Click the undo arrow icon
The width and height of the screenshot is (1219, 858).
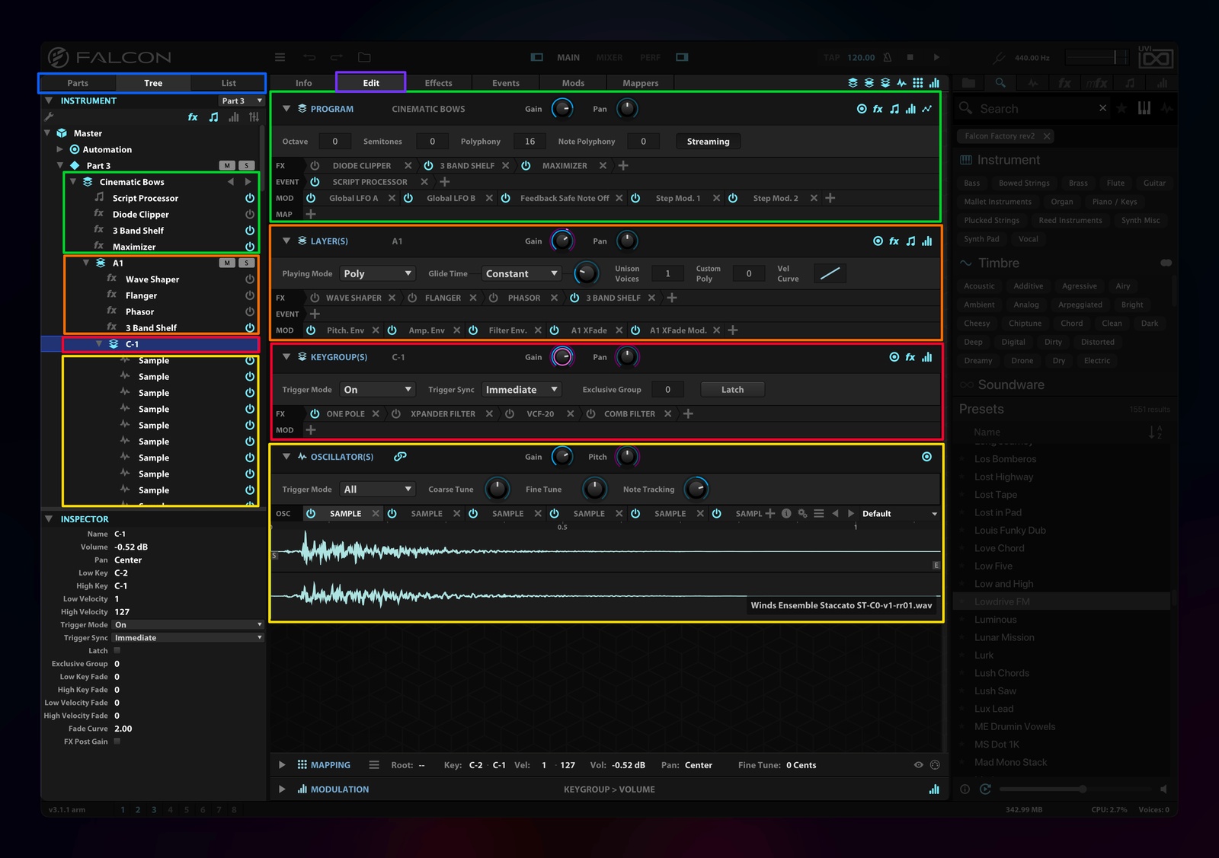(309, 57)
